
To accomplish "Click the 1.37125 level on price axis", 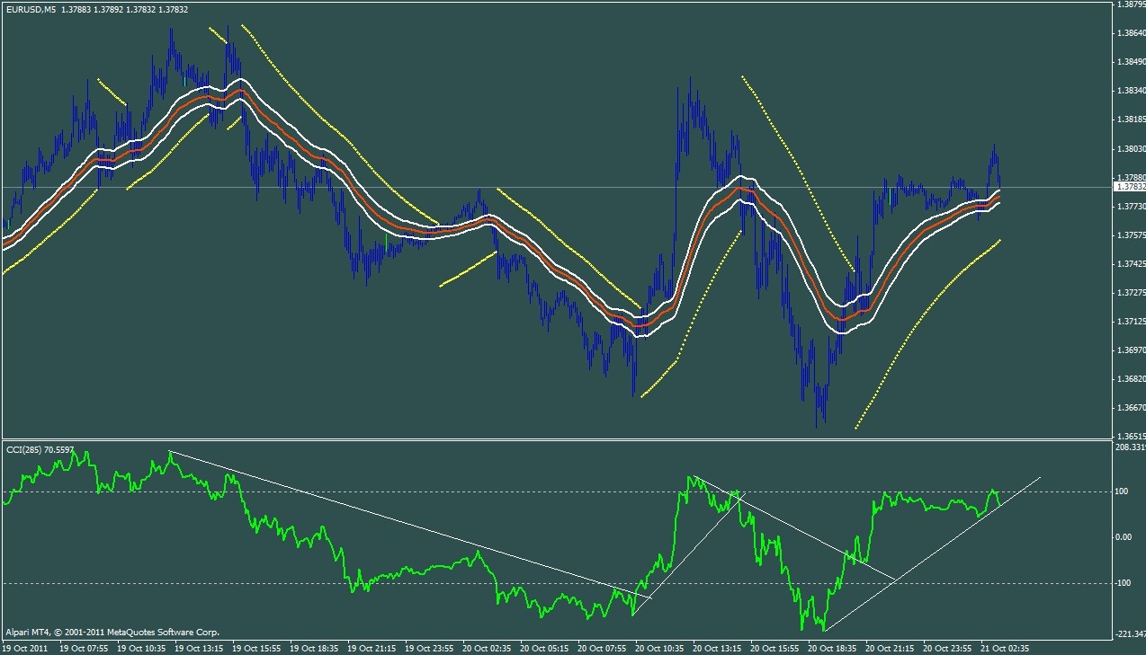I will pos(1129,321).
